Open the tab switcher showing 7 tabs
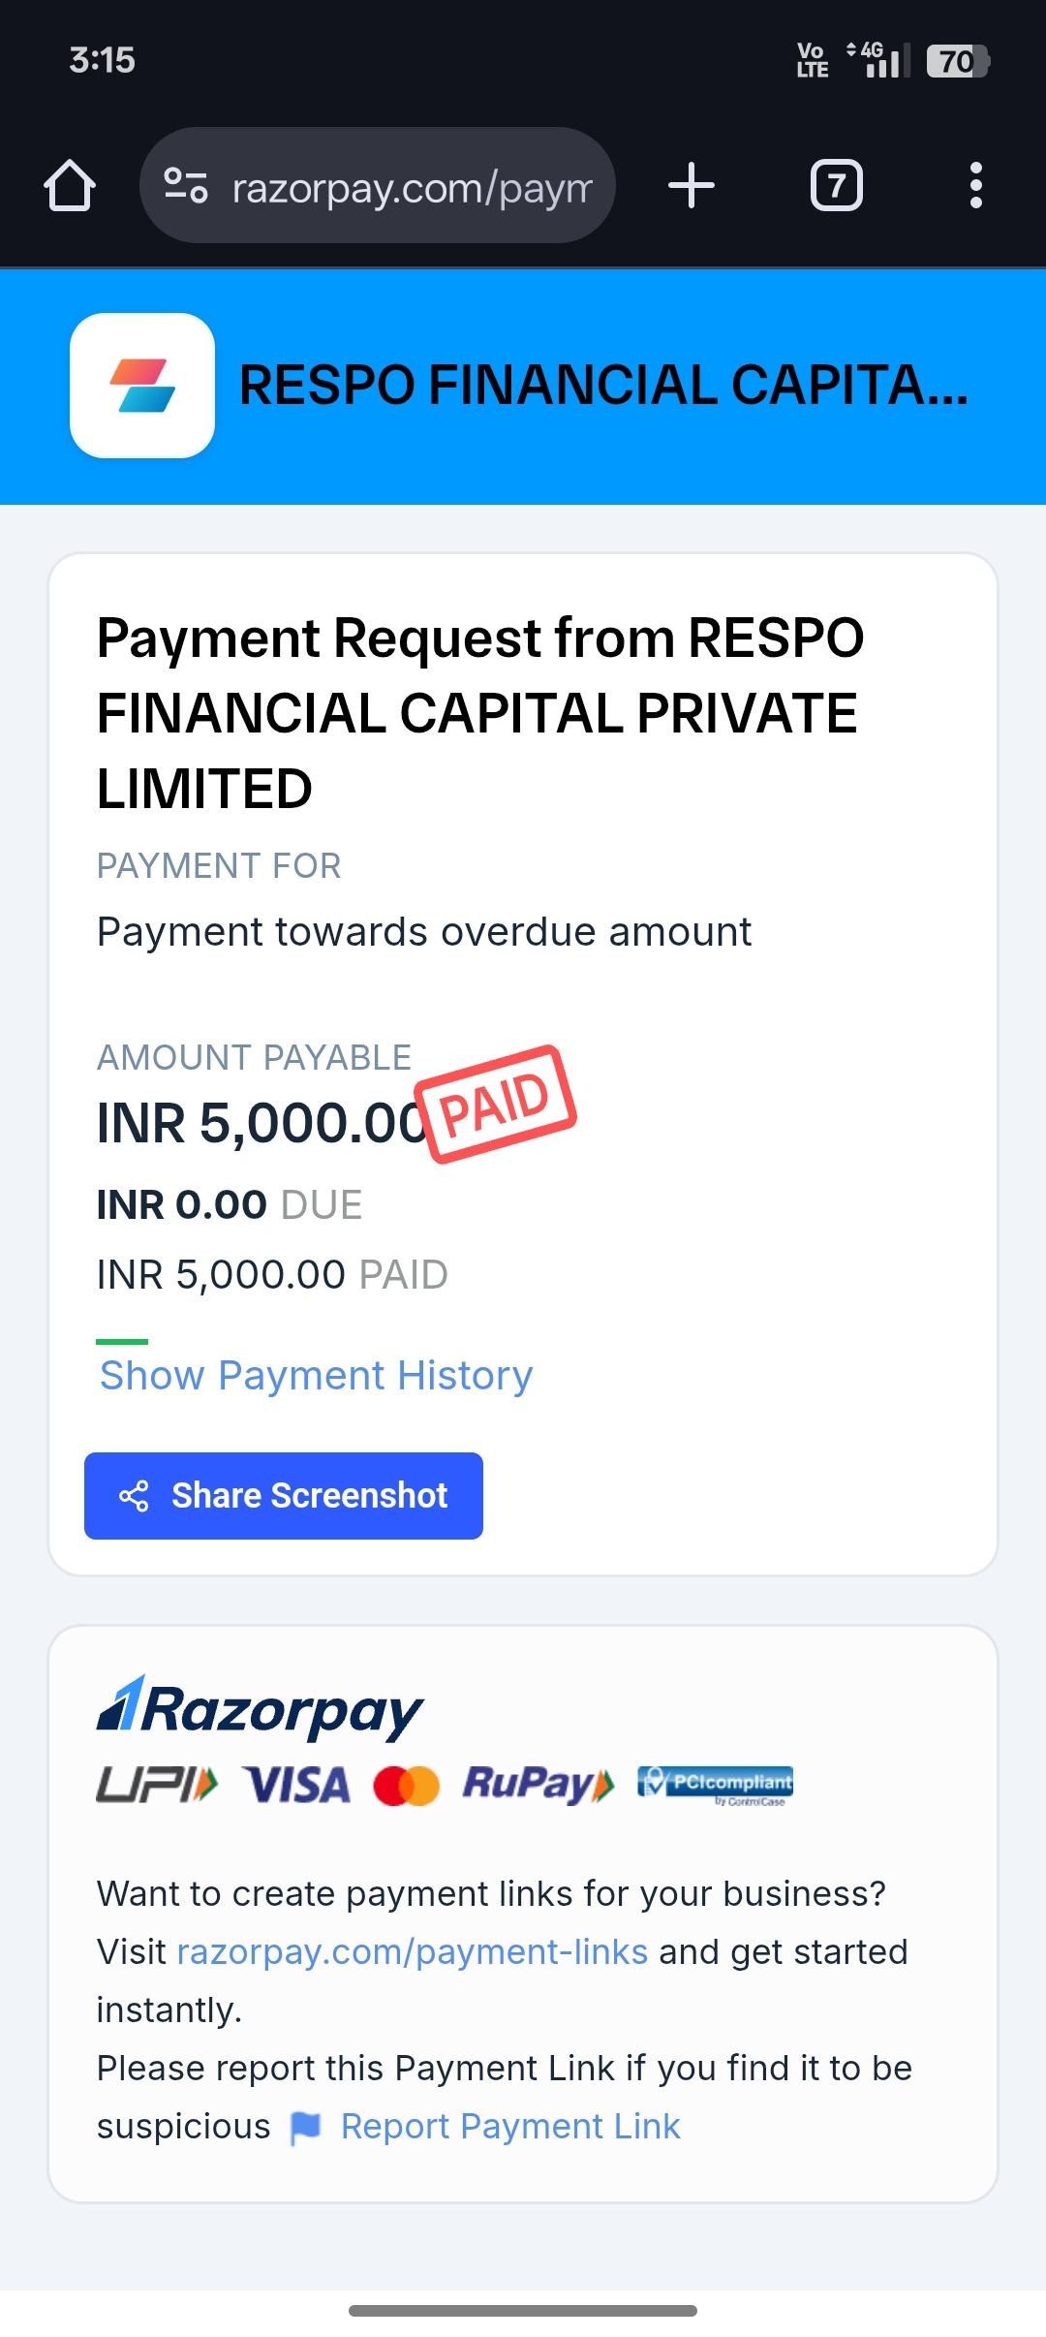This screenshot has height=2337, width=1046. click(836, 185)
